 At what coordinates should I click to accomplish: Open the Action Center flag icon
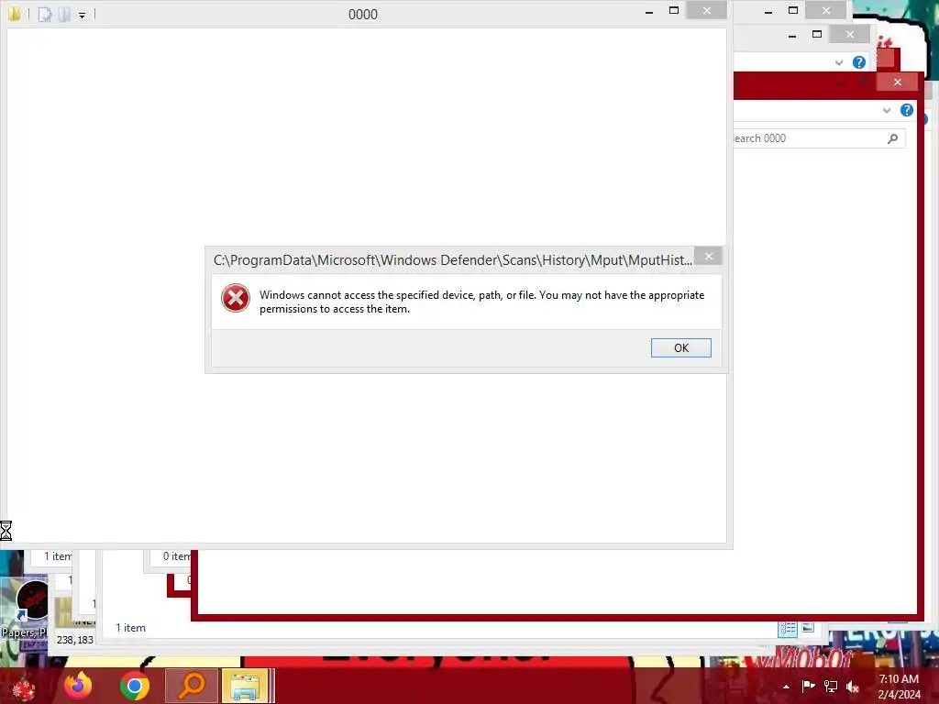(x=808, y=687)
